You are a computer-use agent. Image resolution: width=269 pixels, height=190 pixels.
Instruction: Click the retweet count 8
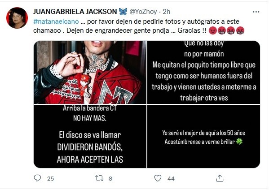pos(110,179)
